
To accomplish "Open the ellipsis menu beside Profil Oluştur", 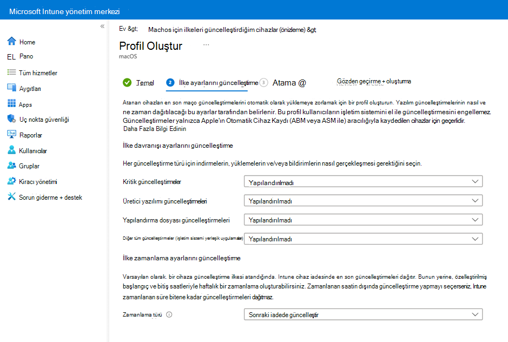I will (206, 45).
